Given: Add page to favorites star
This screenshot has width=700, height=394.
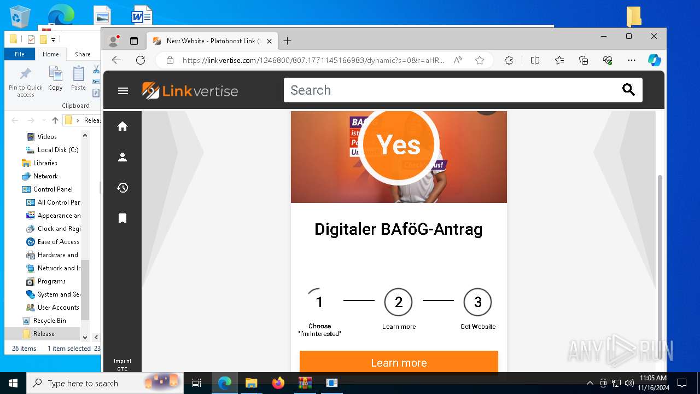Looking at the screenshot, I should click(480, 60).
